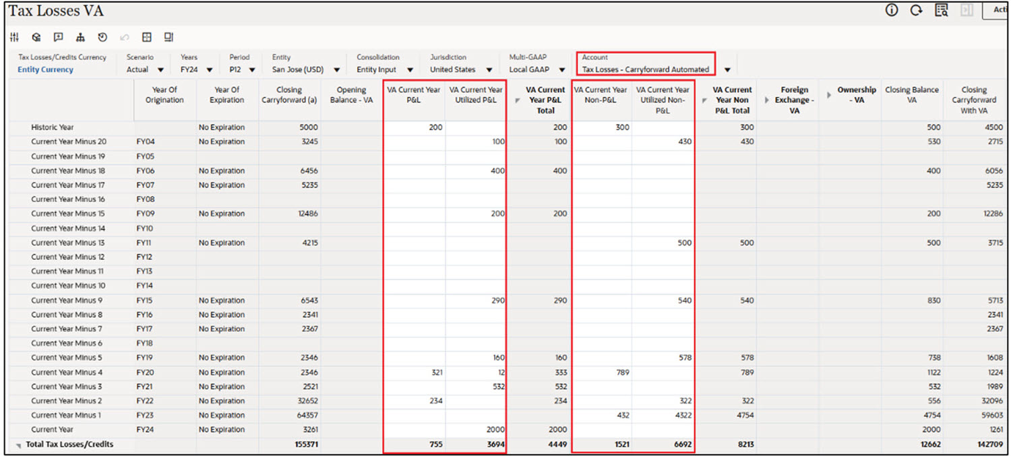Viewport: 1011px width, 456px height.
Task: Open the Years FY24 dropdown
Action: point(209,69)
